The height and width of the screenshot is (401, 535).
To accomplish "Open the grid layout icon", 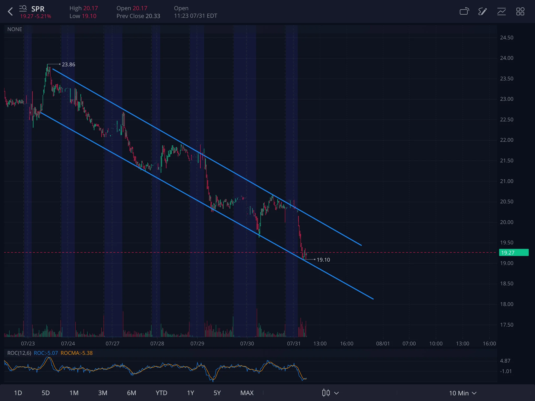I will [x=520, y=11].
